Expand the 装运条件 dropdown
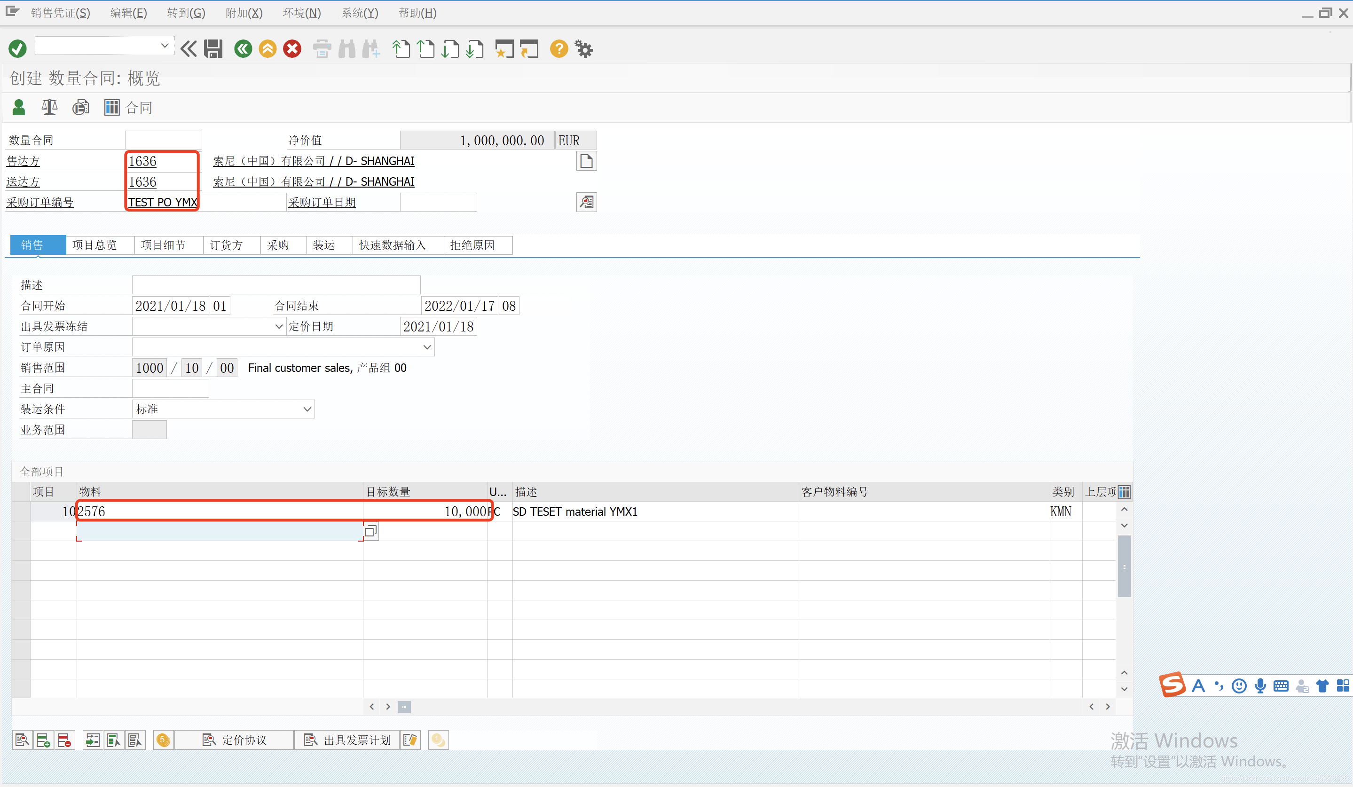The width and height of the screenshot is (1353, 787). tap(307, 409)
